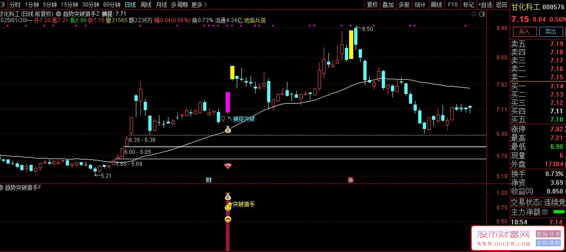Screen dimensions: 566x252
Task: Click the 甘化科技 stock name in quote panel
Action: point(526,7)
